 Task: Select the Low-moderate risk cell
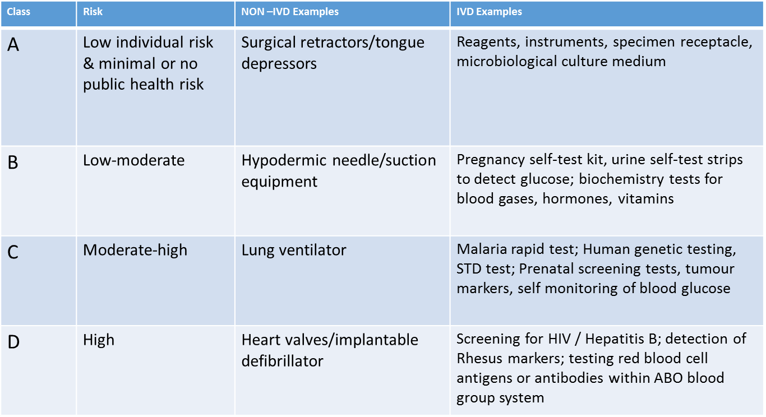point(156,191)
